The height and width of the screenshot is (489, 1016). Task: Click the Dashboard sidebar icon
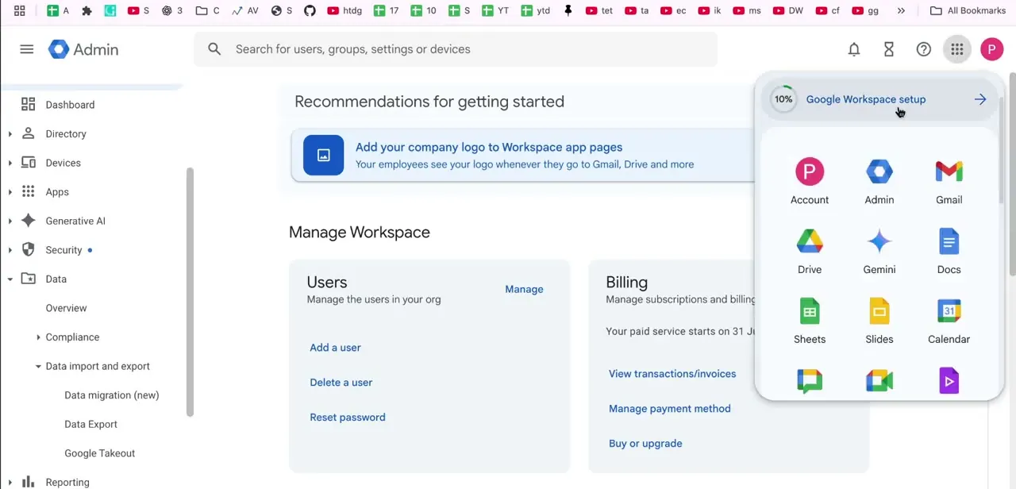click(x=29, y=105)
